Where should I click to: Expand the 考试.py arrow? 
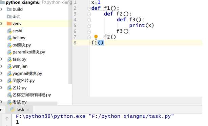click(1, 102)
